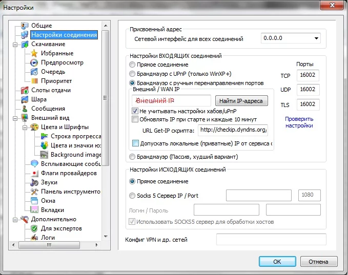
Task: Open the Звуки settings page
Action: point(49,182)
